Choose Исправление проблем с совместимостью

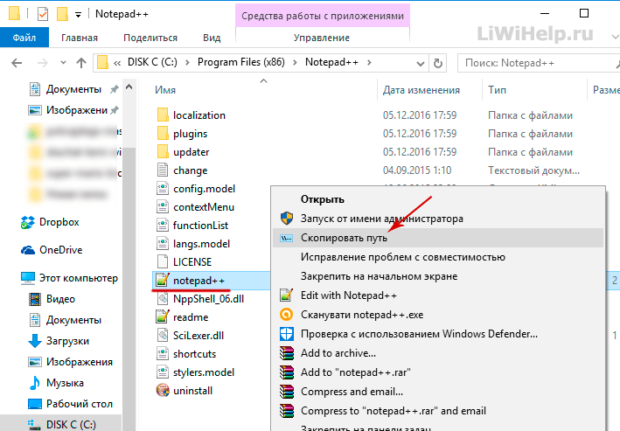(438, 257)
